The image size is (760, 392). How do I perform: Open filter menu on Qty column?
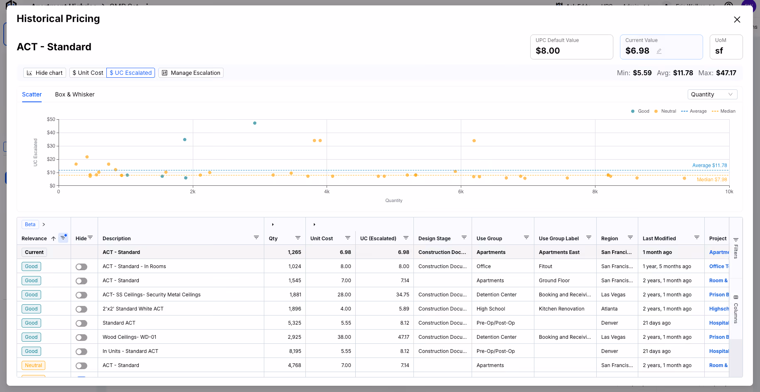298,238
